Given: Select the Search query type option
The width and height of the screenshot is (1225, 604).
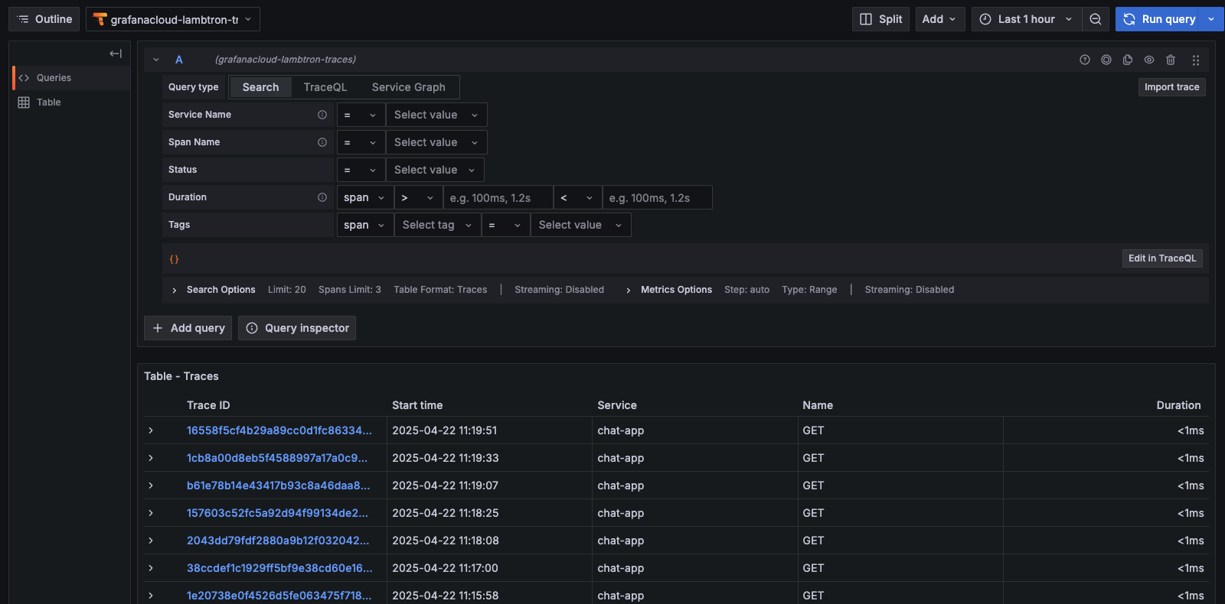Looking at the screenshot, I should point(260,87).
